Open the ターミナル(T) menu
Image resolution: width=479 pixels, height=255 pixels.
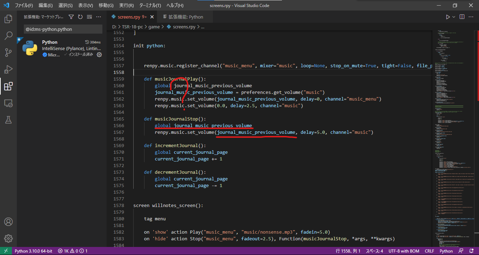pyautogui.click(x=150, y=6)
